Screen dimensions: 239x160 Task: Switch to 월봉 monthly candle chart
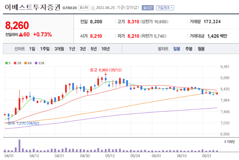point(201,49)
